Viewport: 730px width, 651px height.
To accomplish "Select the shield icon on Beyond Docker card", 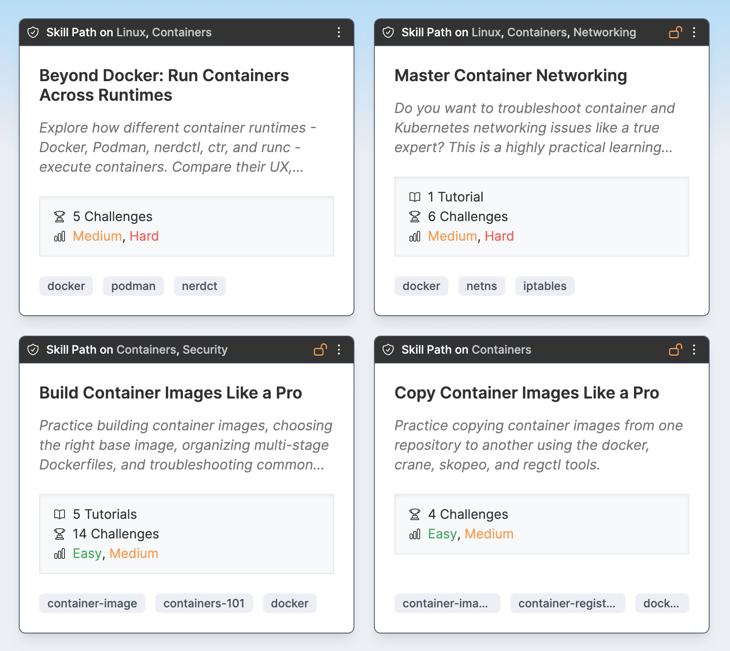I will point(33,32).
